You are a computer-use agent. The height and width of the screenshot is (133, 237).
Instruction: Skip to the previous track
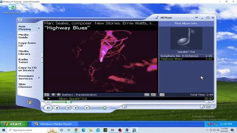pos(68,108)
